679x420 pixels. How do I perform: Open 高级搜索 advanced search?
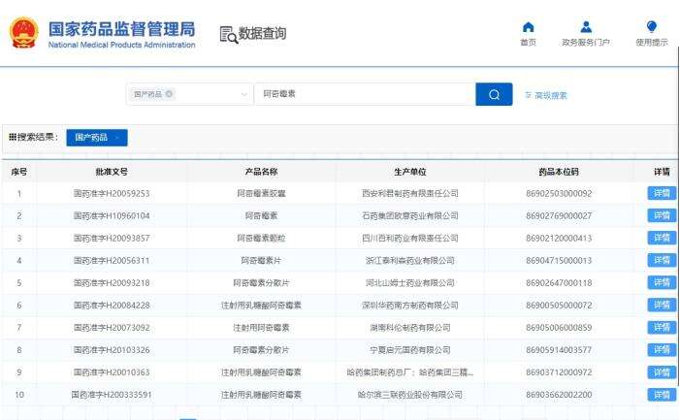545,95
